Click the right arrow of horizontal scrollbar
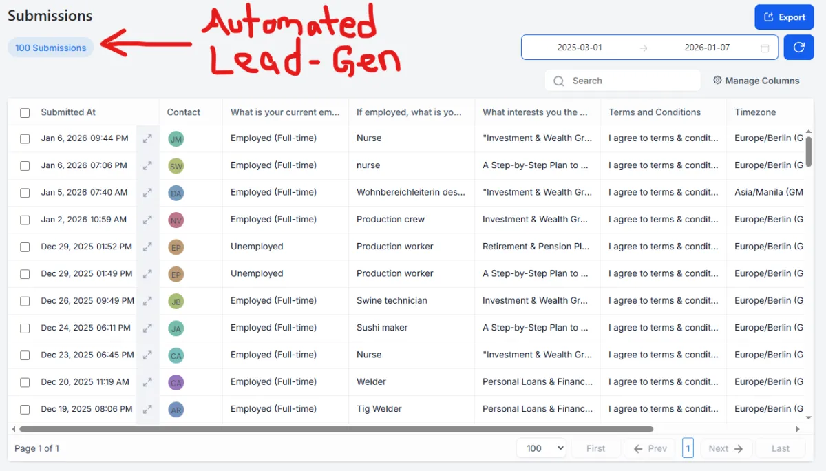This screenshot has height=471, width=826. [798, 429]
